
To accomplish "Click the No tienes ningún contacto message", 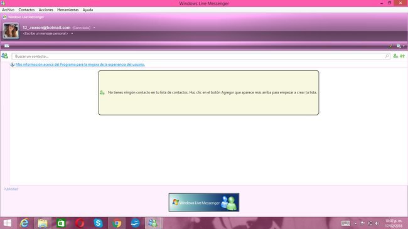I will click(x=212, y=92).
